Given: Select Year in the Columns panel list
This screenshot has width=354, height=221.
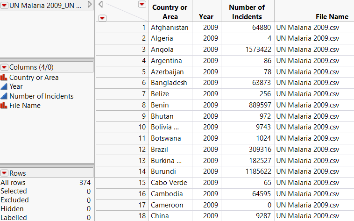Looking at the screenshot, I should click(16, 86).
